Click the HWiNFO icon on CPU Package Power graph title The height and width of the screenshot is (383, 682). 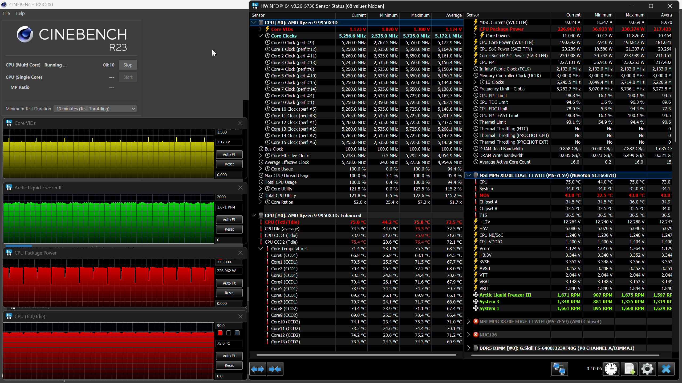(9, 253)
